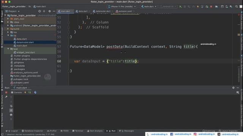This screenshot has width=243, height=136.
Task: Click the red error indicator atop the editor scrollbar
Action: 239,15
